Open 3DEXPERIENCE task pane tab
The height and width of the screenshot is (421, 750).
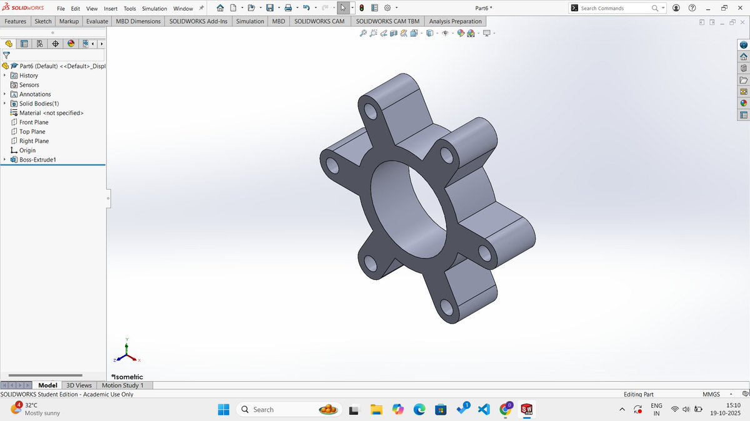743,45
